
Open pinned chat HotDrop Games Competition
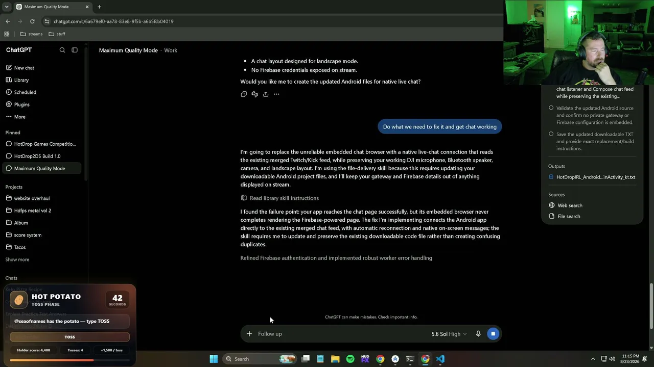(42, 144)
